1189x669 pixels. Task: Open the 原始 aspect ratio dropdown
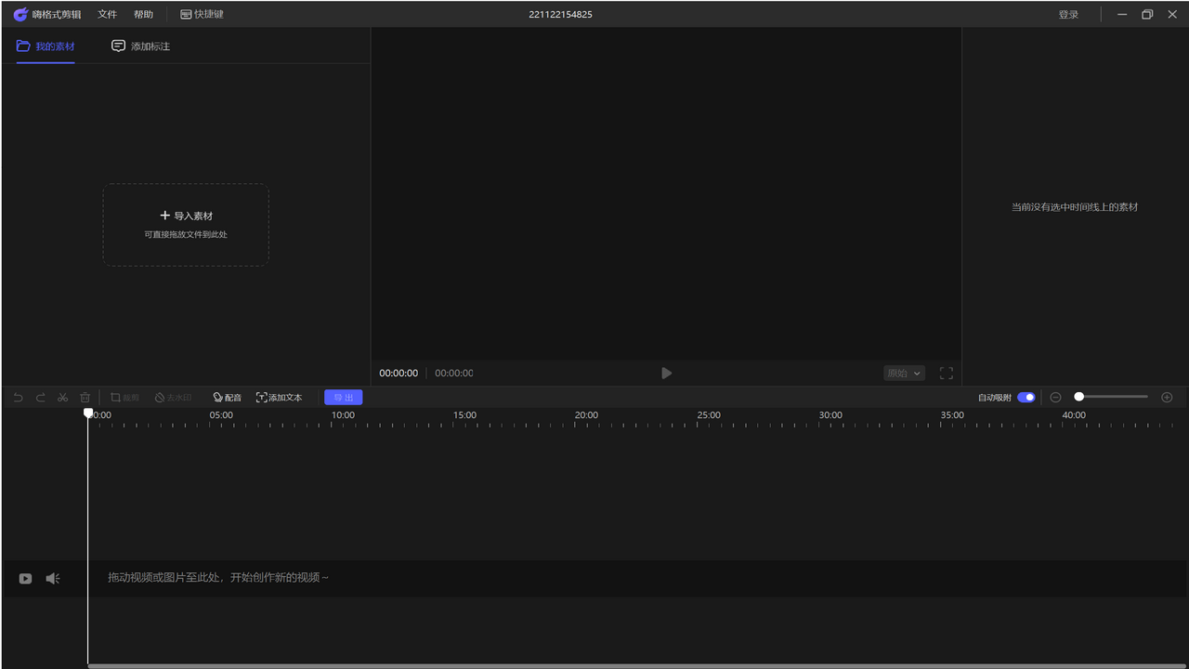coord(904,374)
